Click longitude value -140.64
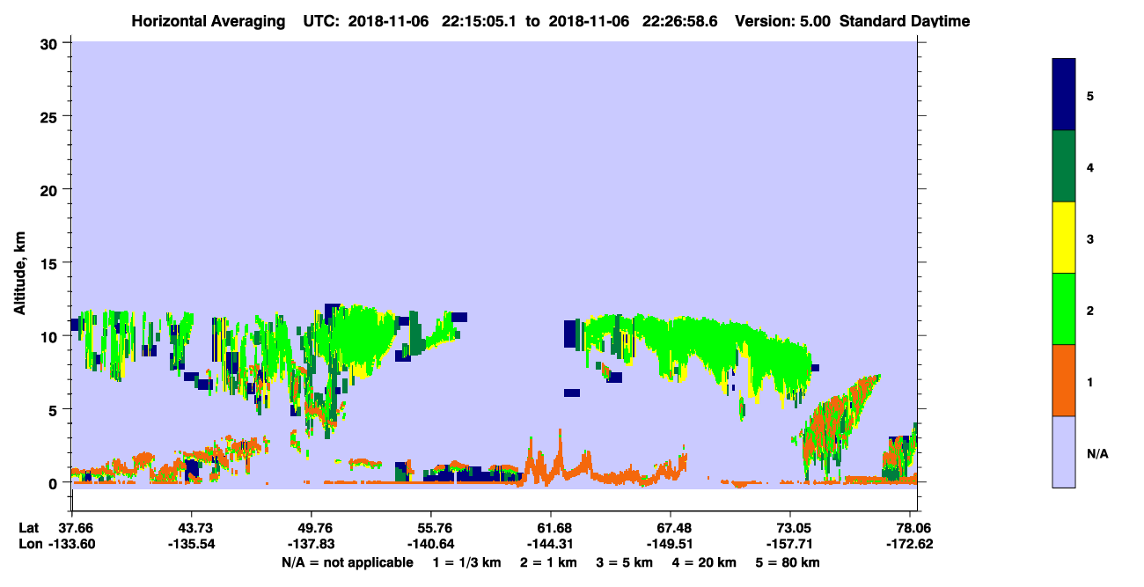 (x=431, y=544)
